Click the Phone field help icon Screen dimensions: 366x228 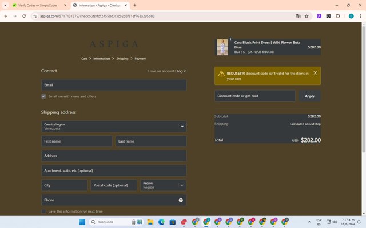click(181, 200)
